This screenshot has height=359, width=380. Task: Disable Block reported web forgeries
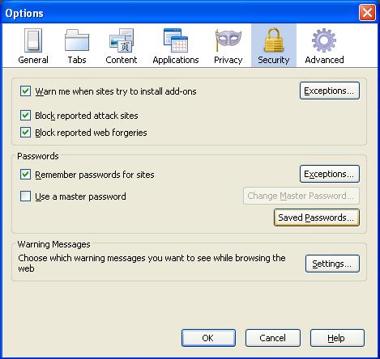click(x=25, y=133)
